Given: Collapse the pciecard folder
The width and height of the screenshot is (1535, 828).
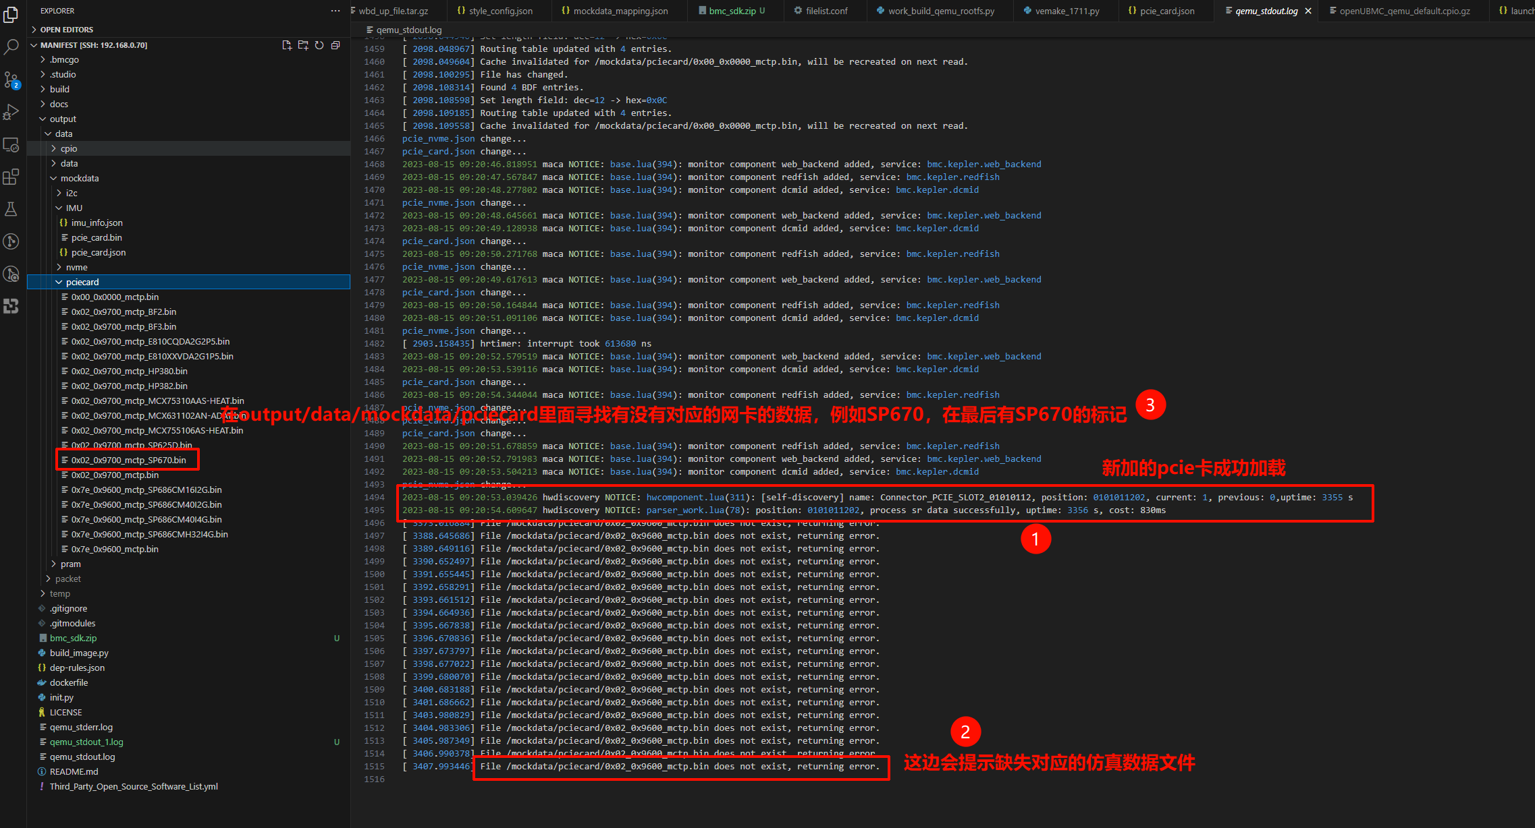Looking at the screenshot, I should (82, 282).
